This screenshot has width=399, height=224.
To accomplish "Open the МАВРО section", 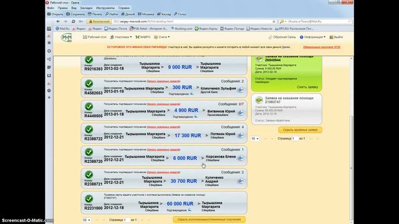I will pos(143,37).
